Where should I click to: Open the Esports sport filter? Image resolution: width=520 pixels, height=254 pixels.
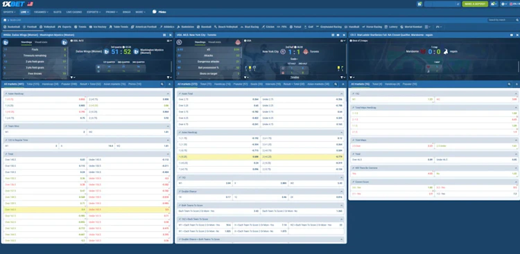click(x=64, y=27)
